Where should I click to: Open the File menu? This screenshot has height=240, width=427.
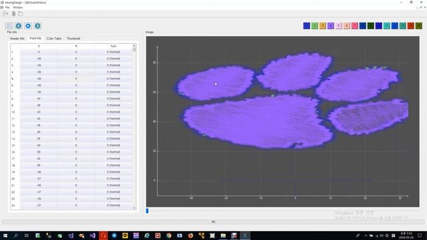[7, 7]
